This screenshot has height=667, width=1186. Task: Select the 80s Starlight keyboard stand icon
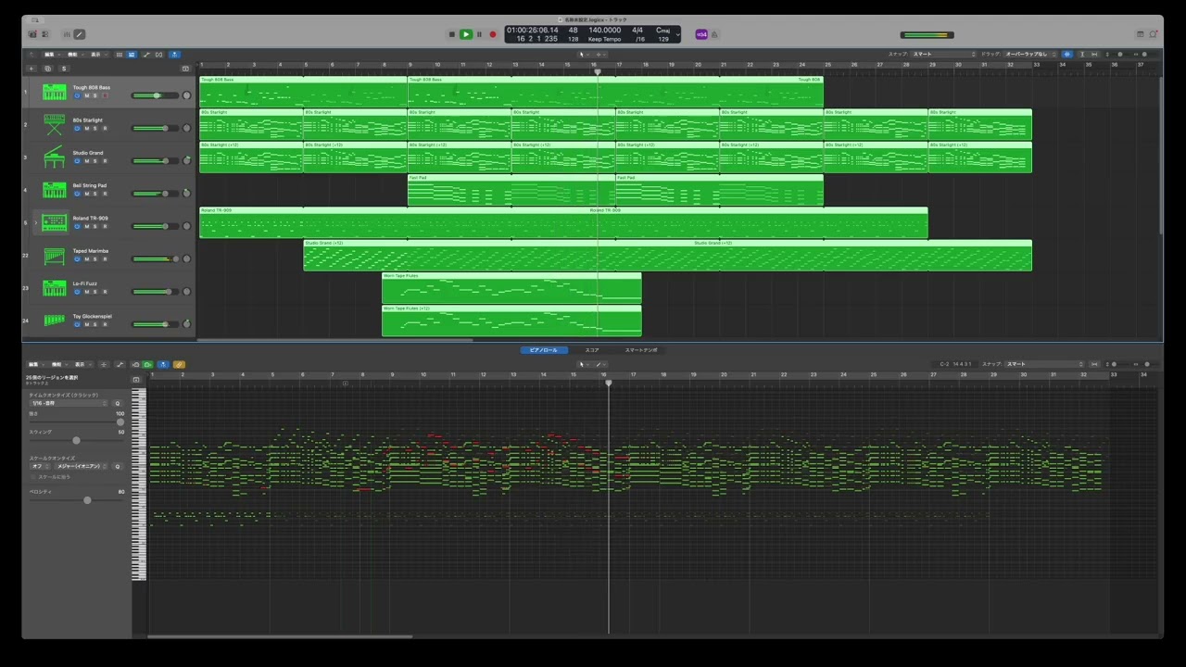(55, 124)
